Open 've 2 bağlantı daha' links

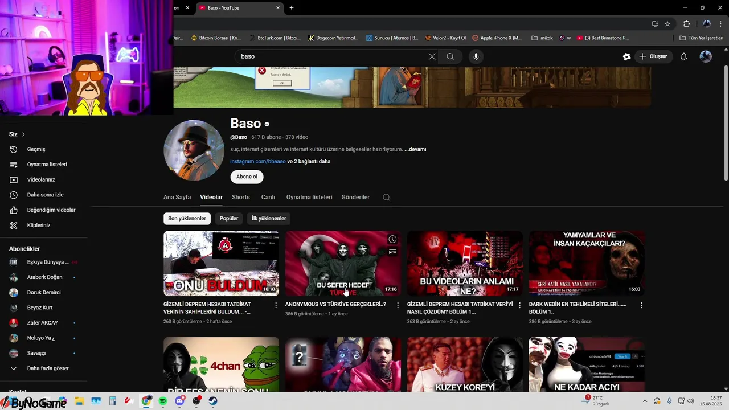click(309, 161)
